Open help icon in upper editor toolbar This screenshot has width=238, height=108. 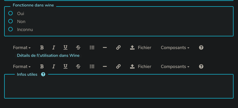(201, 48)
